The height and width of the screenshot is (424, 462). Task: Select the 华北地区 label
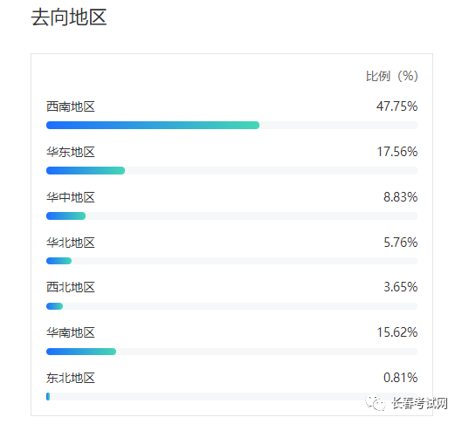coord(71,243)
